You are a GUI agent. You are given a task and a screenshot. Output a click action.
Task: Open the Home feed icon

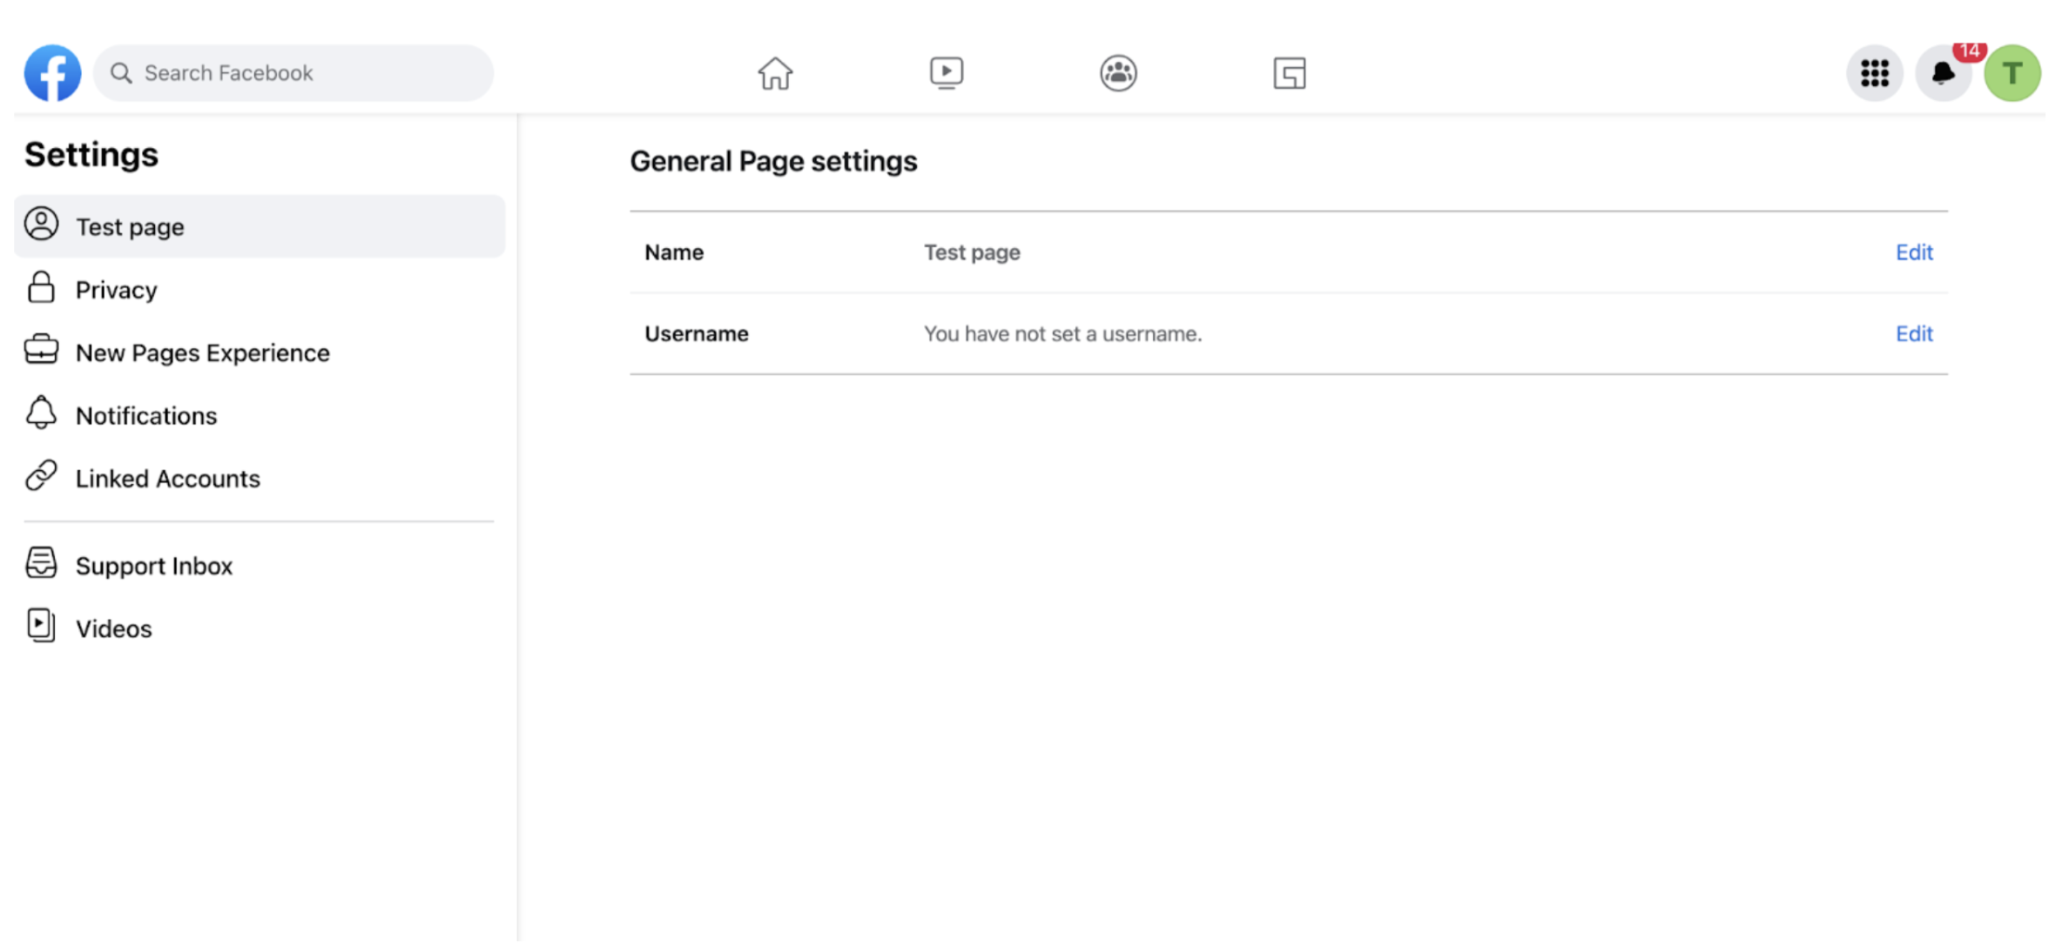point(775,73)
